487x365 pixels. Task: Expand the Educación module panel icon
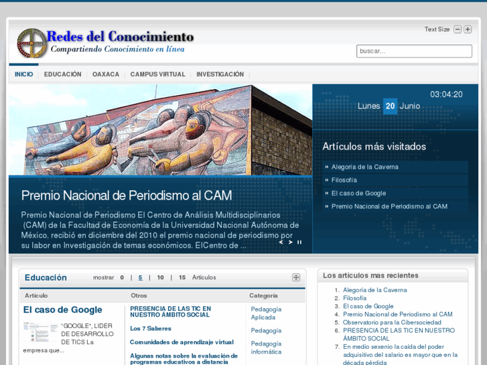(296, 277)
